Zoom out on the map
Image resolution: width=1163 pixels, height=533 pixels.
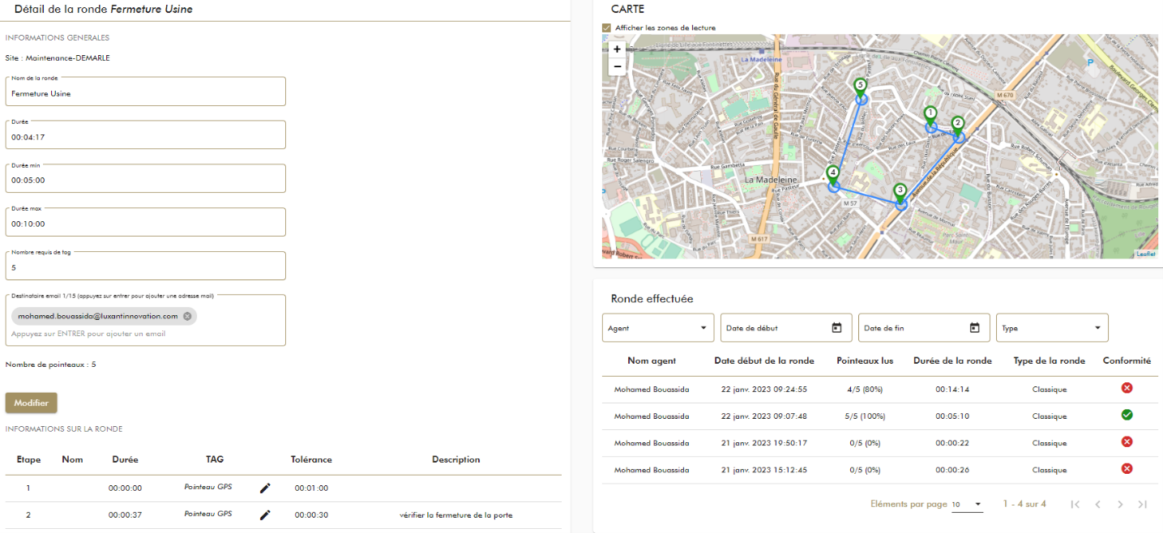[x=617, y=66]
